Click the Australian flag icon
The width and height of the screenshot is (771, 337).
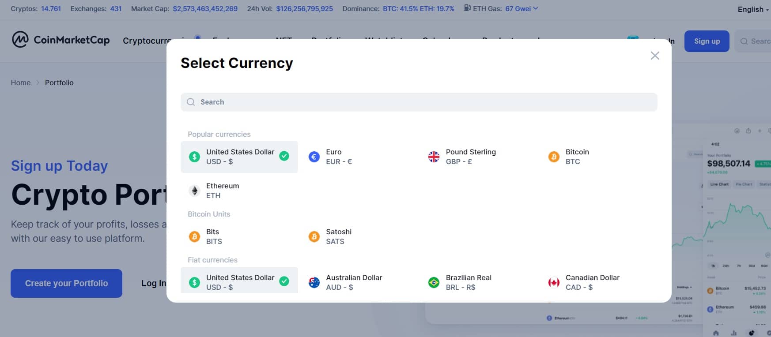314,282
